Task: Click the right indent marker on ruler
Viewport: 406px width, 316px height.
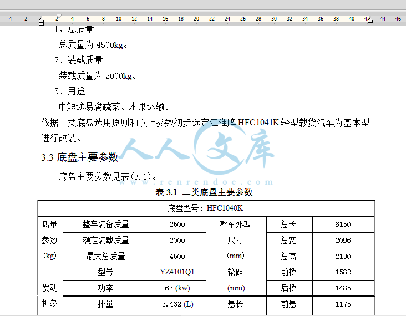Action: coord(370,20)
